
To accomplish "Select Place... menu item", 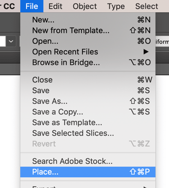I will pyautogui.click(x=88, y=172).
